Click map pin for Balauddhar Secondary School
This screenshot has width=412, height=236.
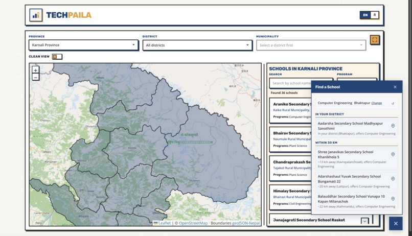tap(393, 199)
